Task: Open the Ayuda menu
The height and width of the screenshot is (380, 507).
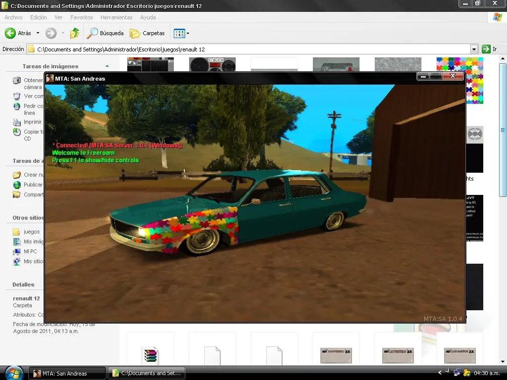Action: [x=148, y=17]
